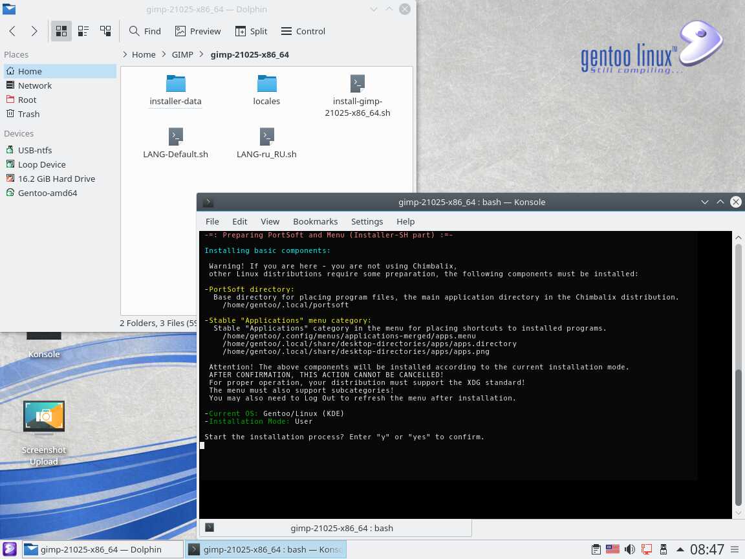Toggle Preview in Dolphin toolbar
Screen dimensions: 745x559
pos(198,31)
